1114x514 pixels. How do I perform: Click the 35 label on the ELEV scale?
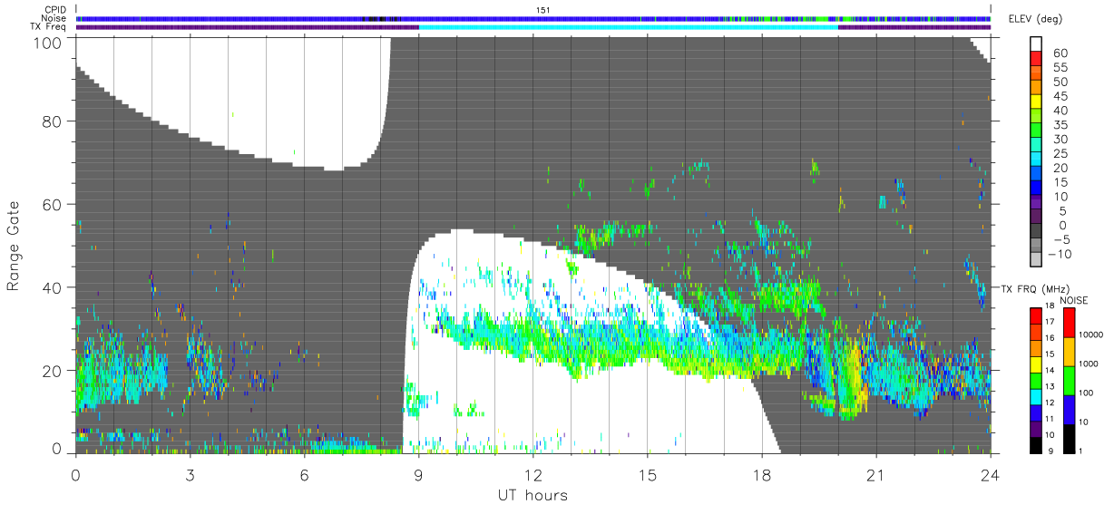tap(1060, 125)
